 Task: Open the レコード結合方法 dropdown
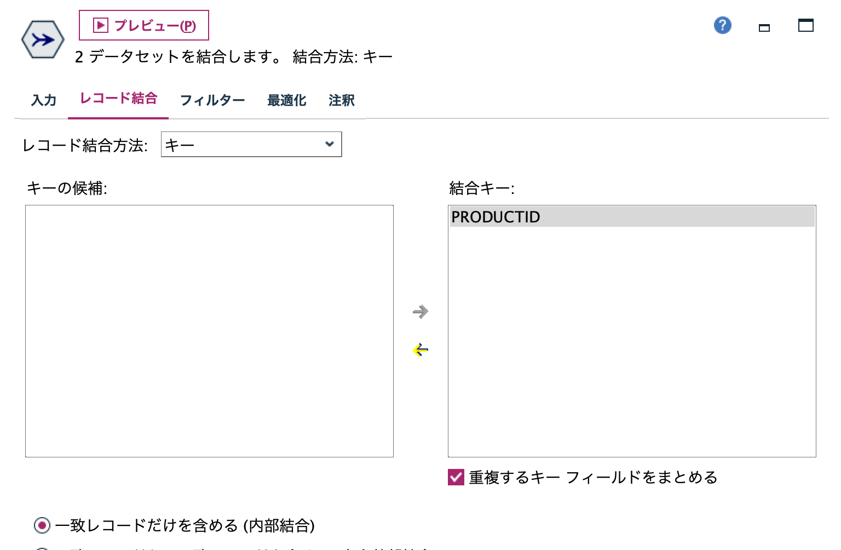click(251, 144)
